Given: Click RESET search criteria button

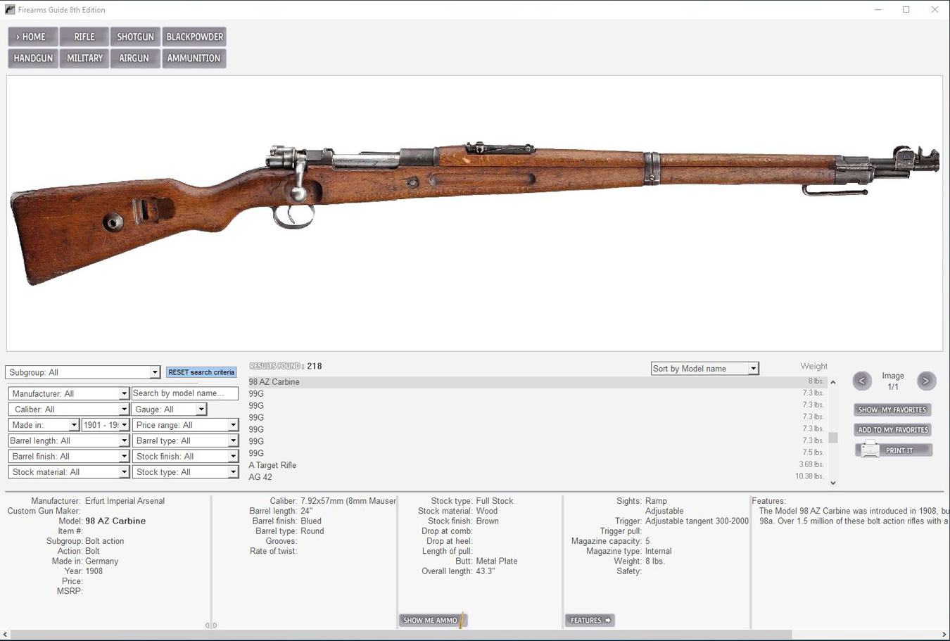Looking at the screenshot, I should coord(201,372).
